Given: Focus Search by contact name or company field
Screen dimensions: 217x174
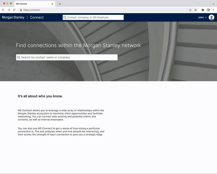Looking at the screenshot, I should tap(67, 57).
